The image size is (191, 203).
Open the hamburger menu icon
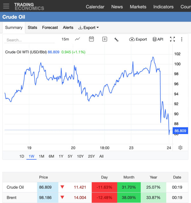click(x=6, y=6)
